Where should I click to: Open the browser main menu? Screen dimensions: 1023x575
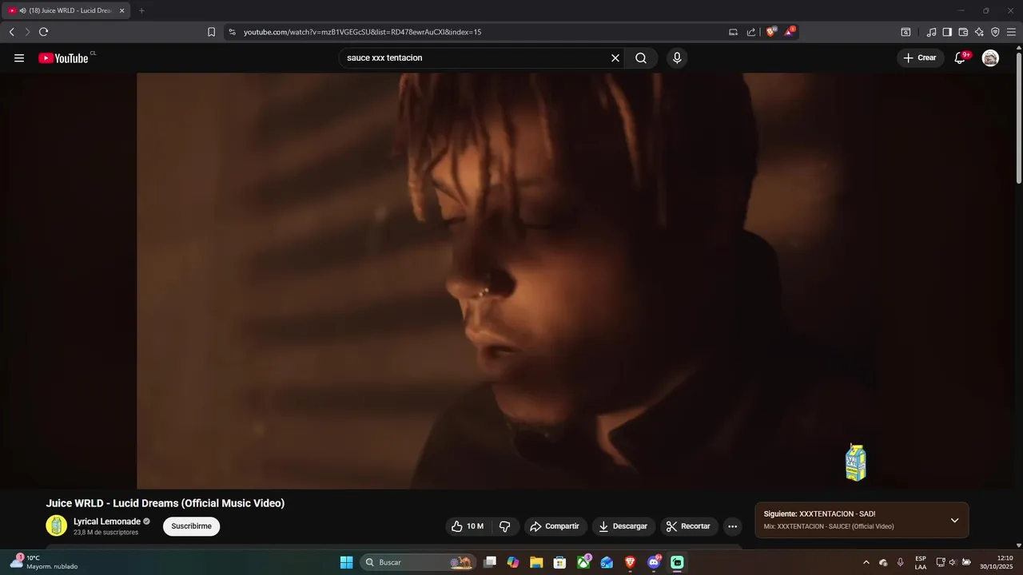(x=1011, y=32)
